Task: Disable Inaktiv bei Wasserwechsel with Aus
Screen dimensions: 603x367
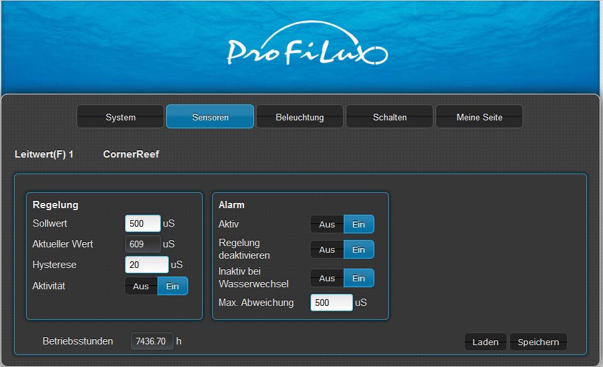Action: click(x=327, y=278)
